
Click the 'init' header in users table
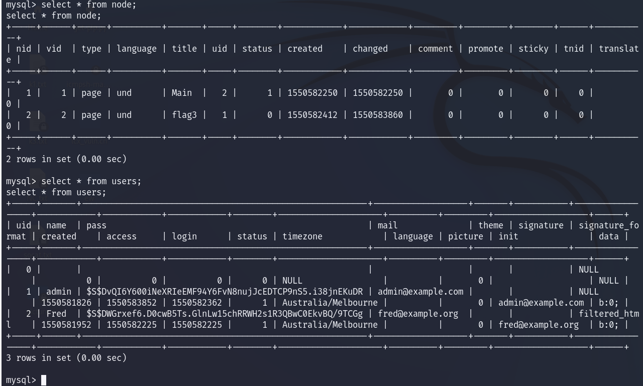coord(508,236)
